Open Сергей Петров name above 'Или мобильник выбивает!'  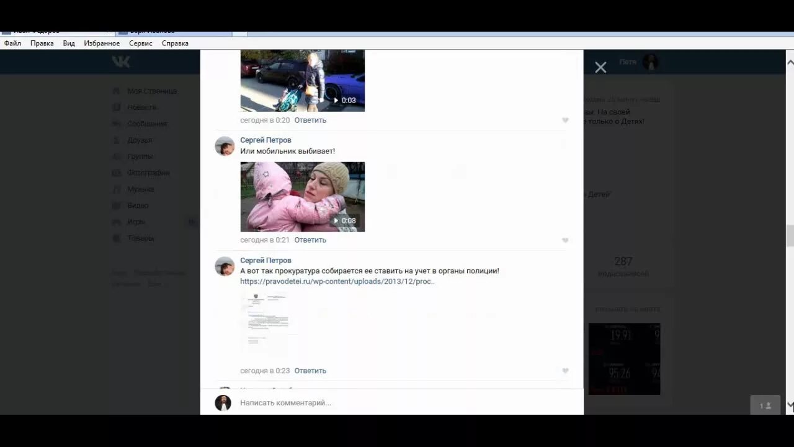[265, 140]
